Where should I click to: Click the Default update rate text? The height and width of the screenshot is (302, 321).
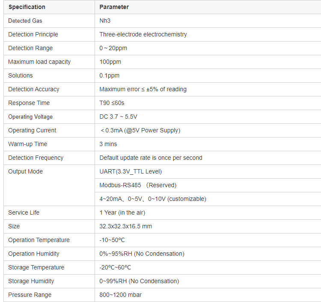151,158
